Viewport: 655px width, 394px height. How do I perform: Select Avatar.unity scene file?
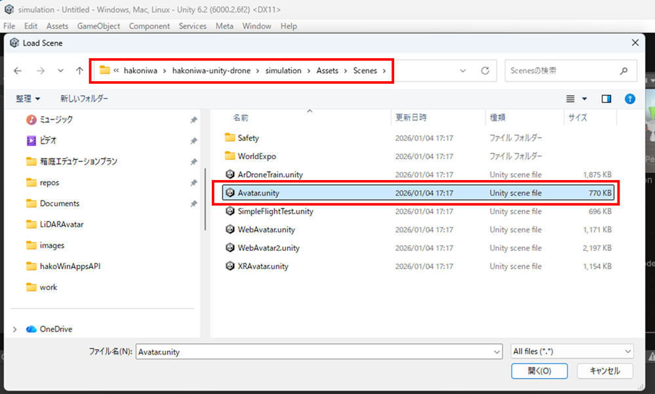tap(418, 193)
